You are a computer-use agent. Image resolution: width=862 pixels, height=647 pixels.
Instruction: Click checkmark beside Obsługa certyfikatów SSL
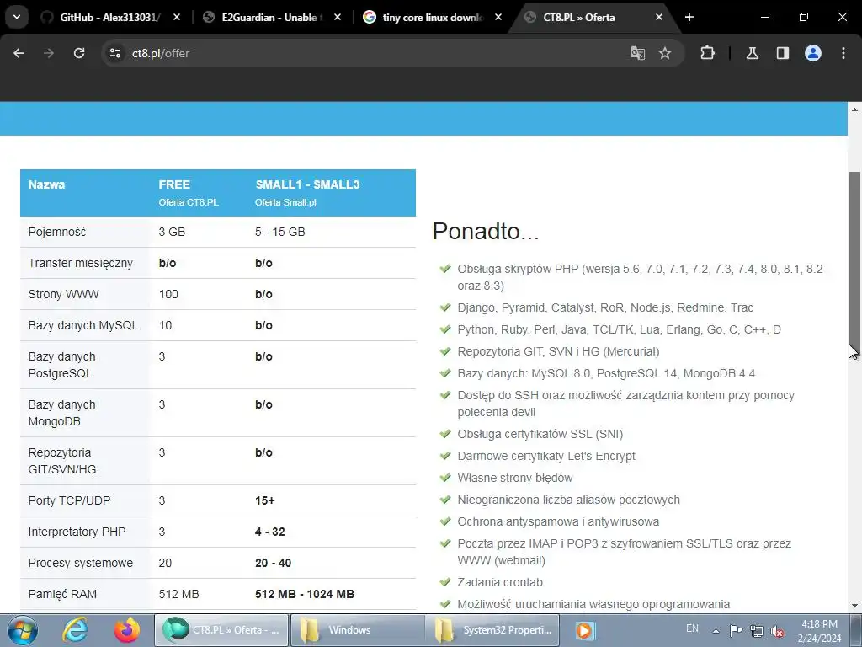coord(445,434)
